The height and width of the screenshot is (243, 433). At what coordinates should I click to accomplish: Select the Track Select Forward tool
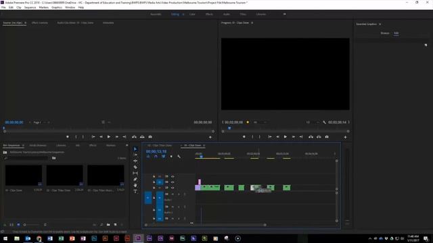[135, 155]
